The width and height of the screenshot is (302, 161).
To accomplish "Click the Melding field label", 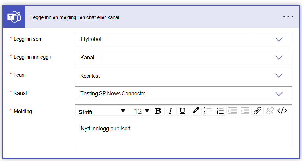I will [x=23, y=111].
